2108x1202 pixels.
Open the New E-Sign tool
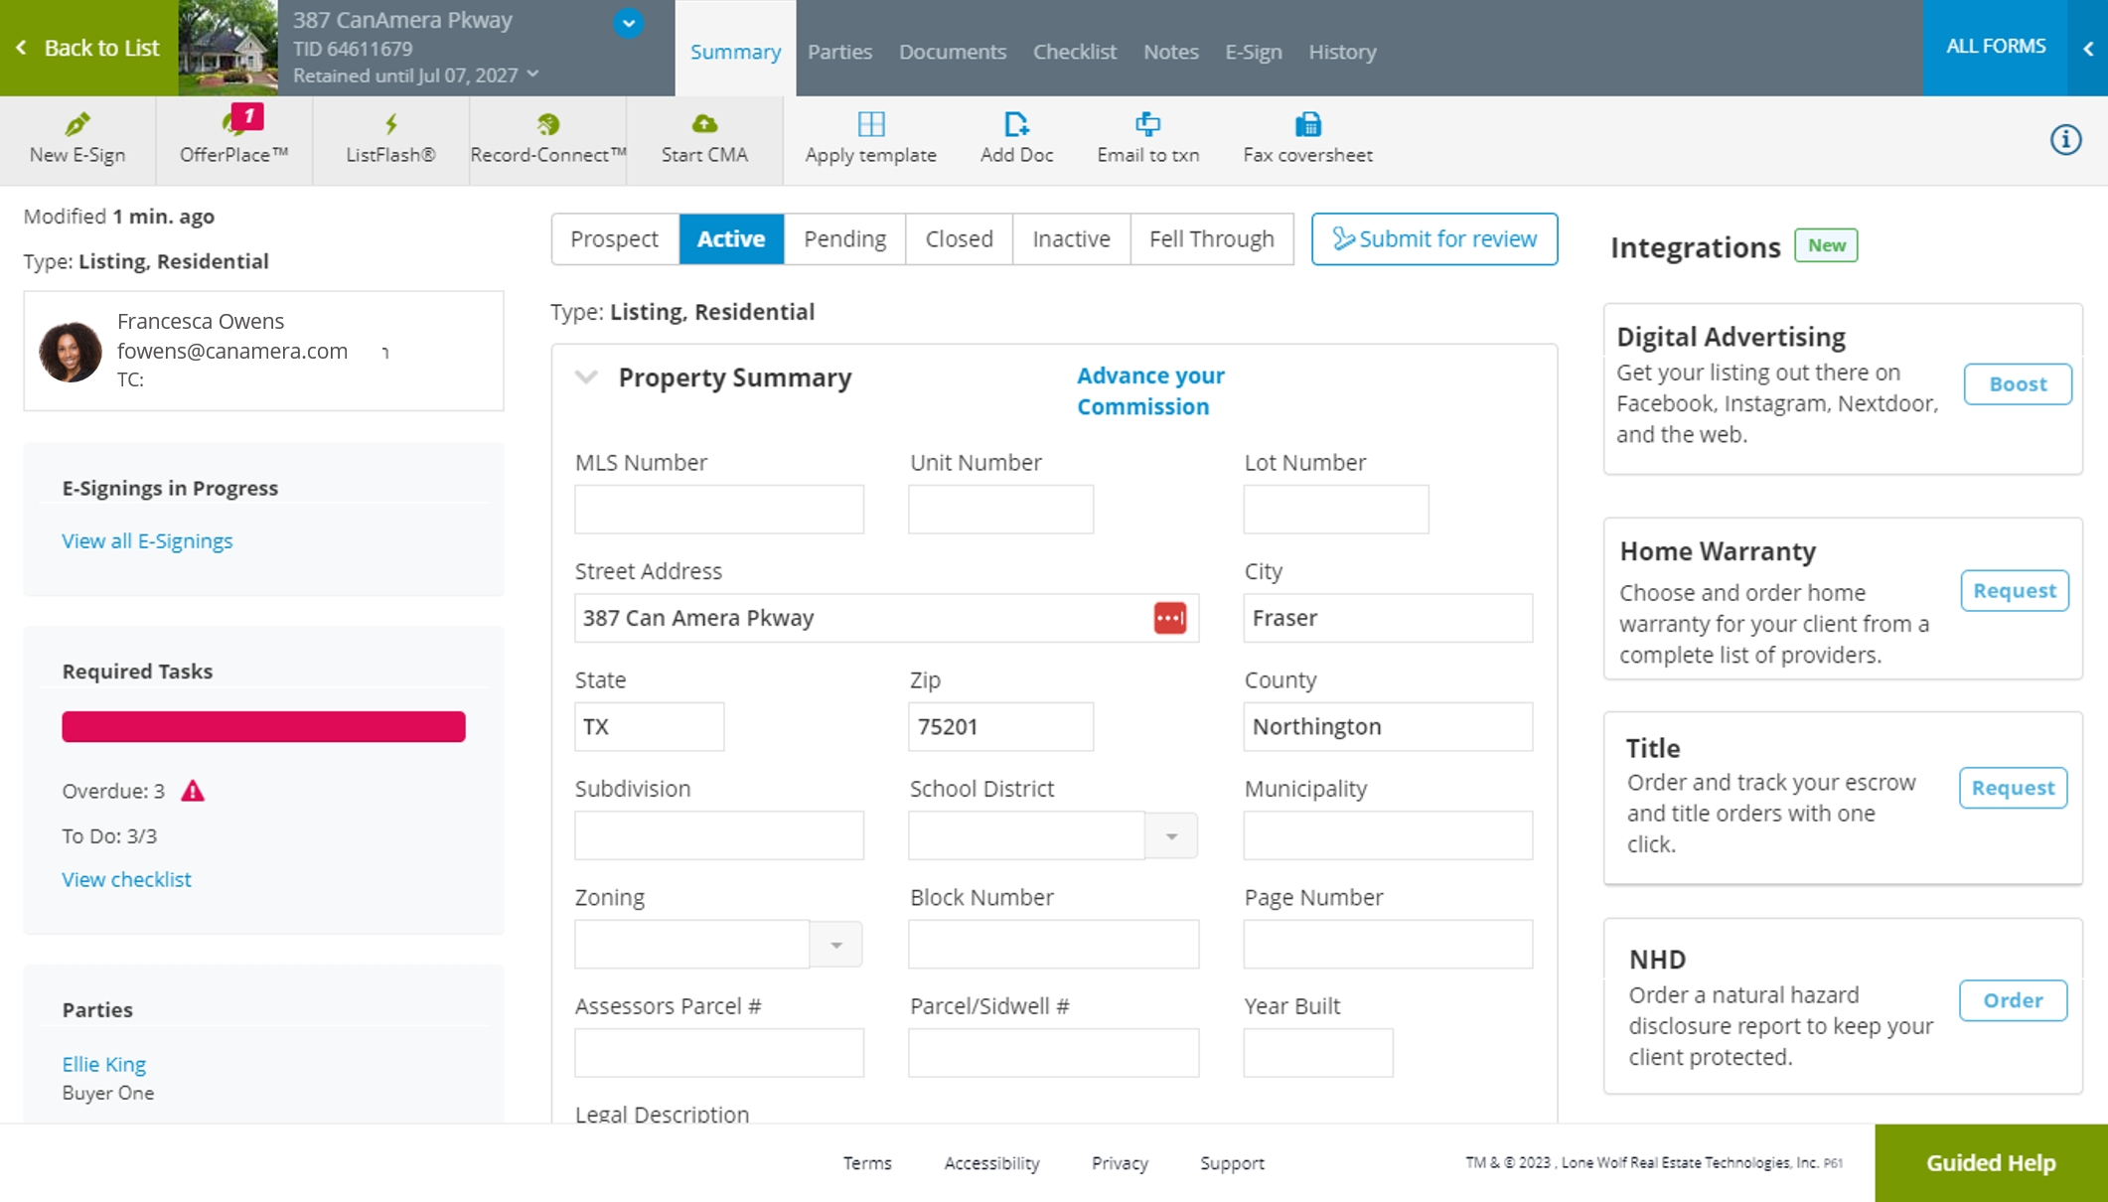pos(76,139)
